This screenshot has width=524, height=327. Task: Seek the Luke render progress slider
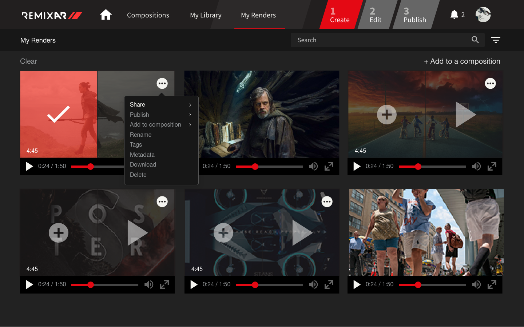269,167
